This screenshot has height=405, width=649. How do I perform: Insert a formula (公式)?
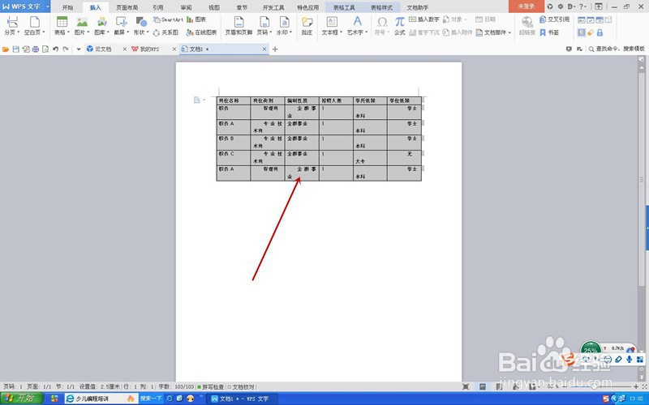[x=399, y=26]
